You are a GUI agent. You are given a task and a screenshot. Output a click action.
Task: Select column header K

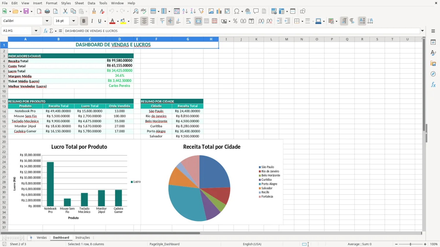coord(256,39)
